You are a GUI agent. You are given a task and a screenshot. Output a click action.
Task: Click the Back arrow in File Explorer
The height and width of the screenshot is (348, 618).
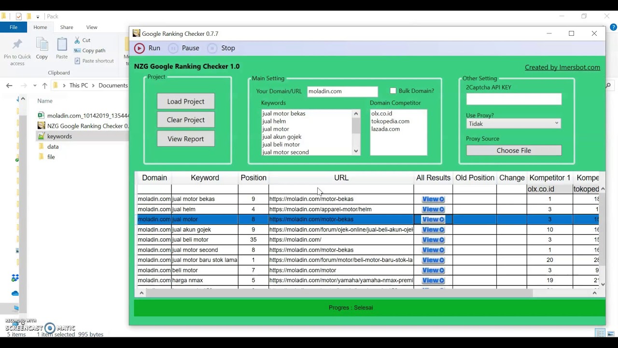pyautogui.click(x=9, y=86)
